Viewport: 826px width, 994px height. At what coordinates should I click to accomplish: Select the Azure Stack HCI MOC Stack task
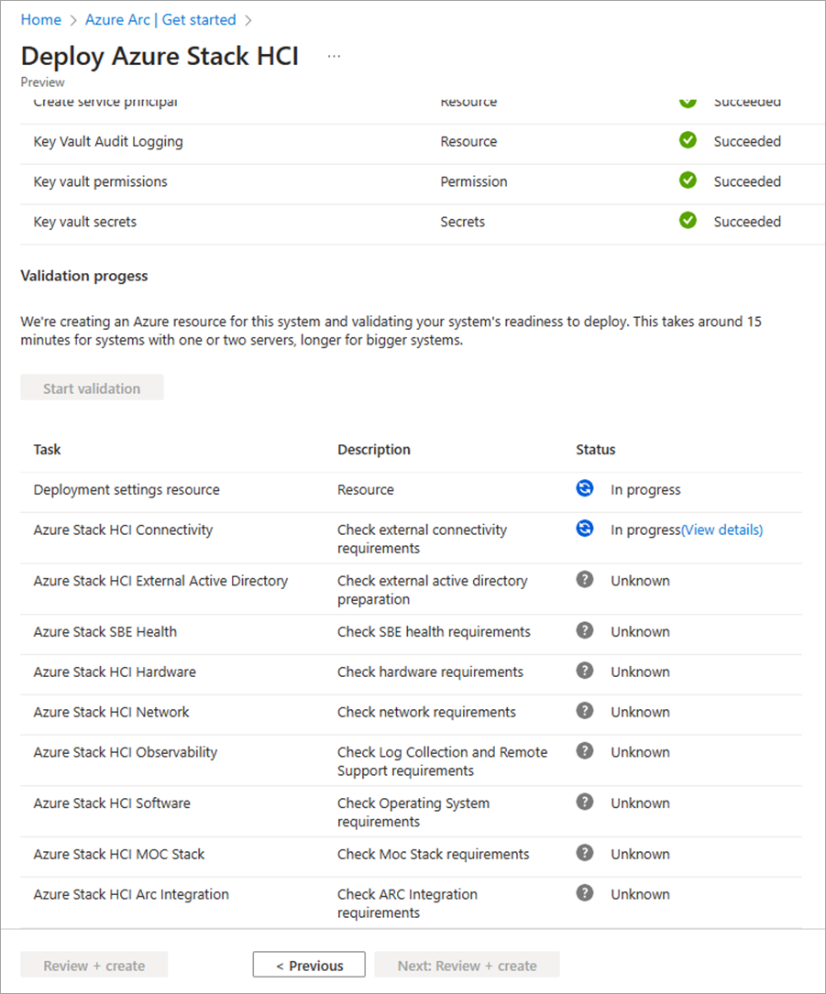click(119, 855)
